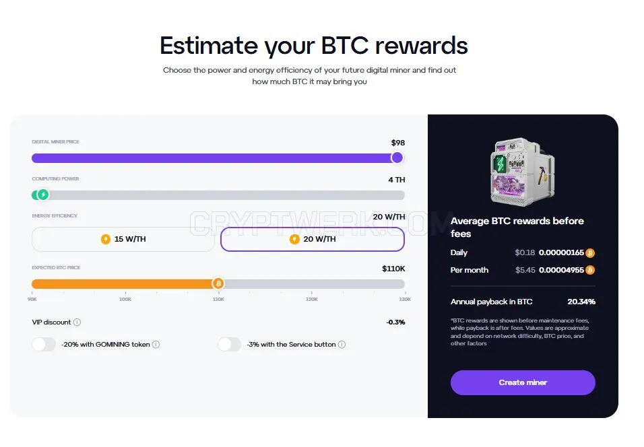Enable the -20% with GOMINING token toggle

coord(44,345)
